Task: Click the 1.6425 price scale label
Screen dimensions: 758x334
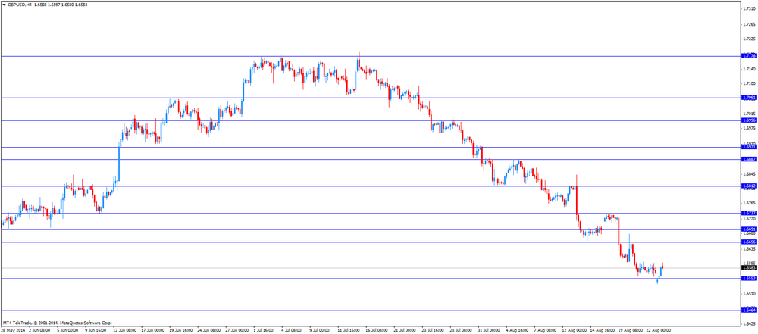Action: [749, 323]
